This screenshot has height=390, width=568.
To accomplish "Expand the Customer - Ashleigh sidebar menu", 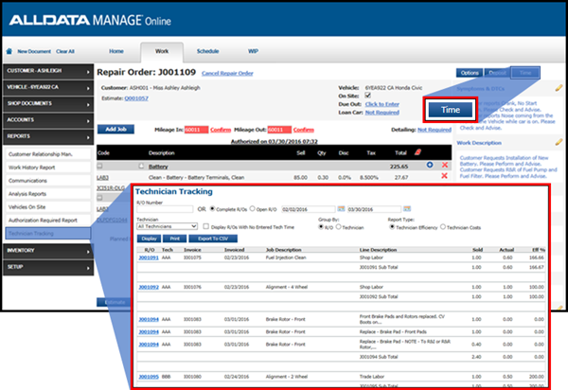I will pyautogui.click(x=48, y=71).
